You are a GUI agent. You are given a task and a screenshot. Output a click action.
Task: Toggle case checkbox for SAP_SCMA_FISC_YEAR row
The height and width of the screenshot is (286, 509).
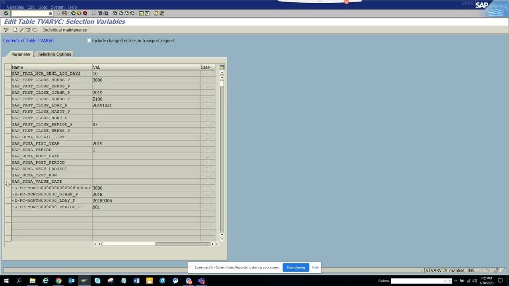(208, 143)
